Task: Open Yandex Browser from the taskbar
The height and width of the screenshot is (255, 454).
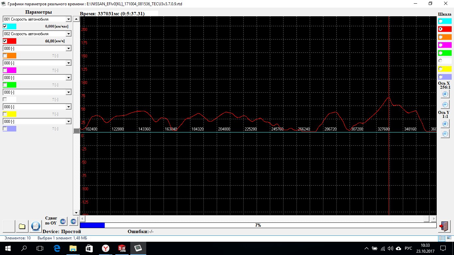Action: coord(105,248)
